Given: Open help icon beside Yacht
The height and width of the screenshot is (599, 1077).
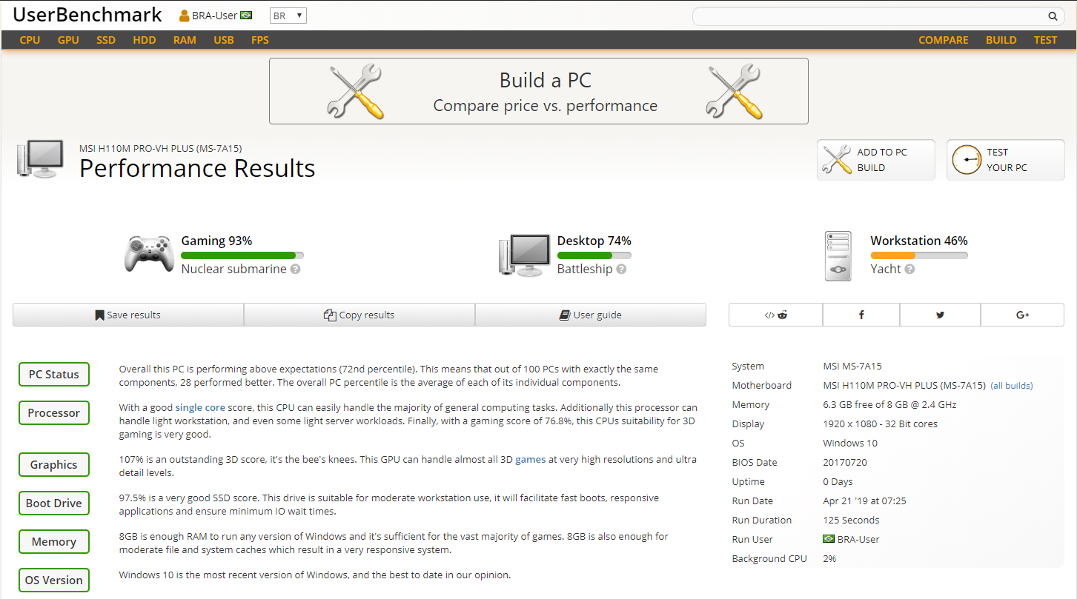Looking at the screenshot, I should [909, 270].
